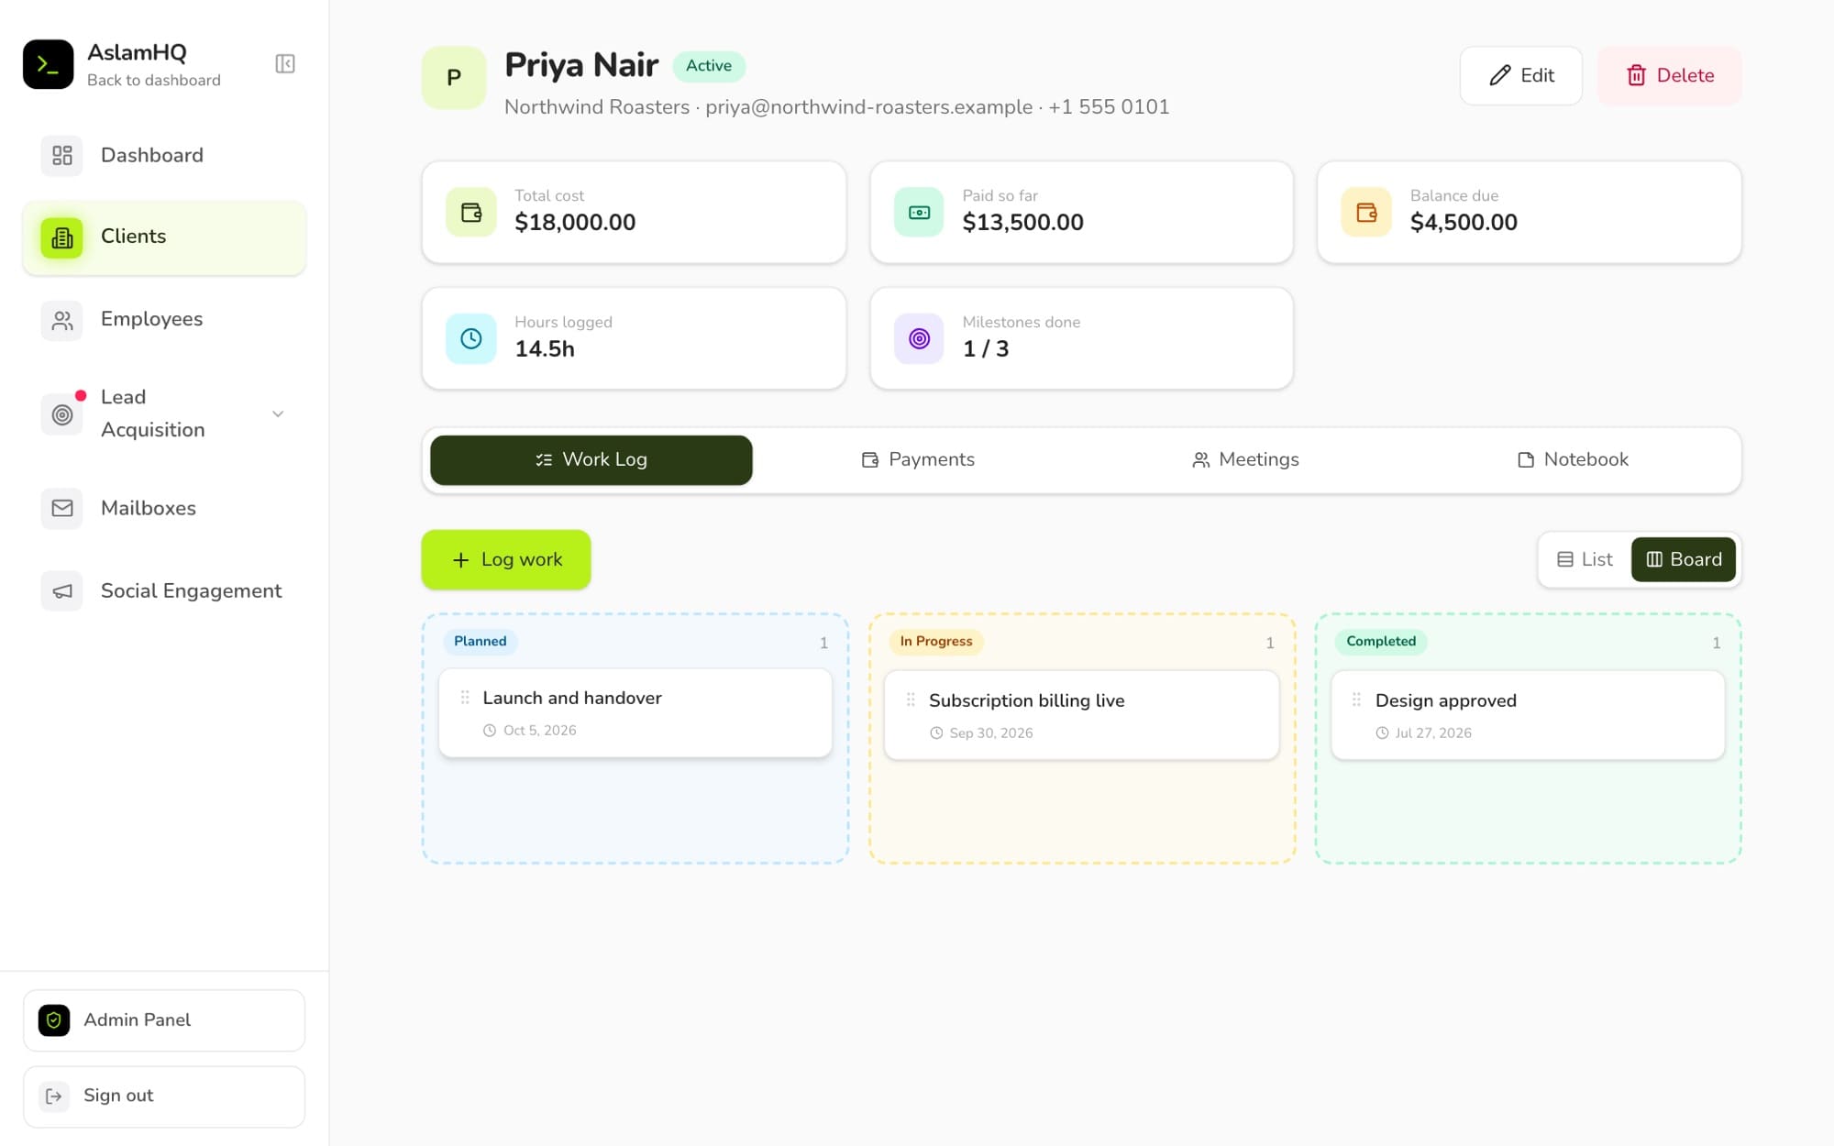Screen dimensions: 1834x1146
Task: Open the Admin Panel button
Action: tap(164, 1020)
